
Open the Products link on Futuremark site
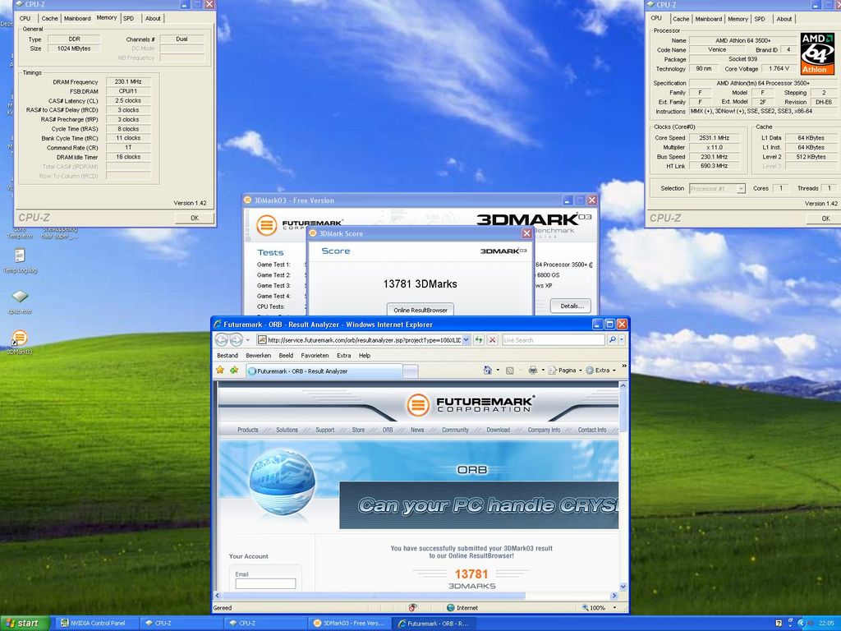coord(247,430)
